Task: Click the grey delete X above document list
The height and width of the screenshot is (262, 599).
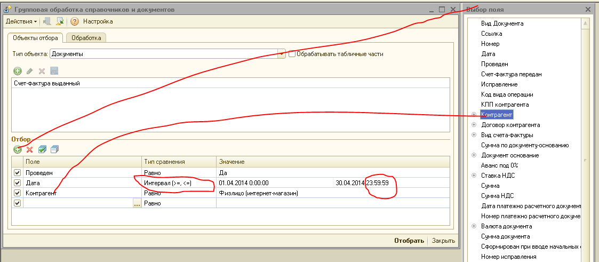Action: (42, 71)
